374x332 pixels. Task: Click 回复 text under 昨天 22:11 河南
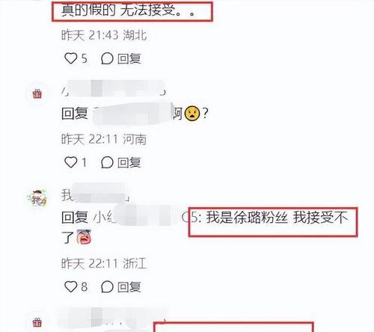(x=129, y=163)
